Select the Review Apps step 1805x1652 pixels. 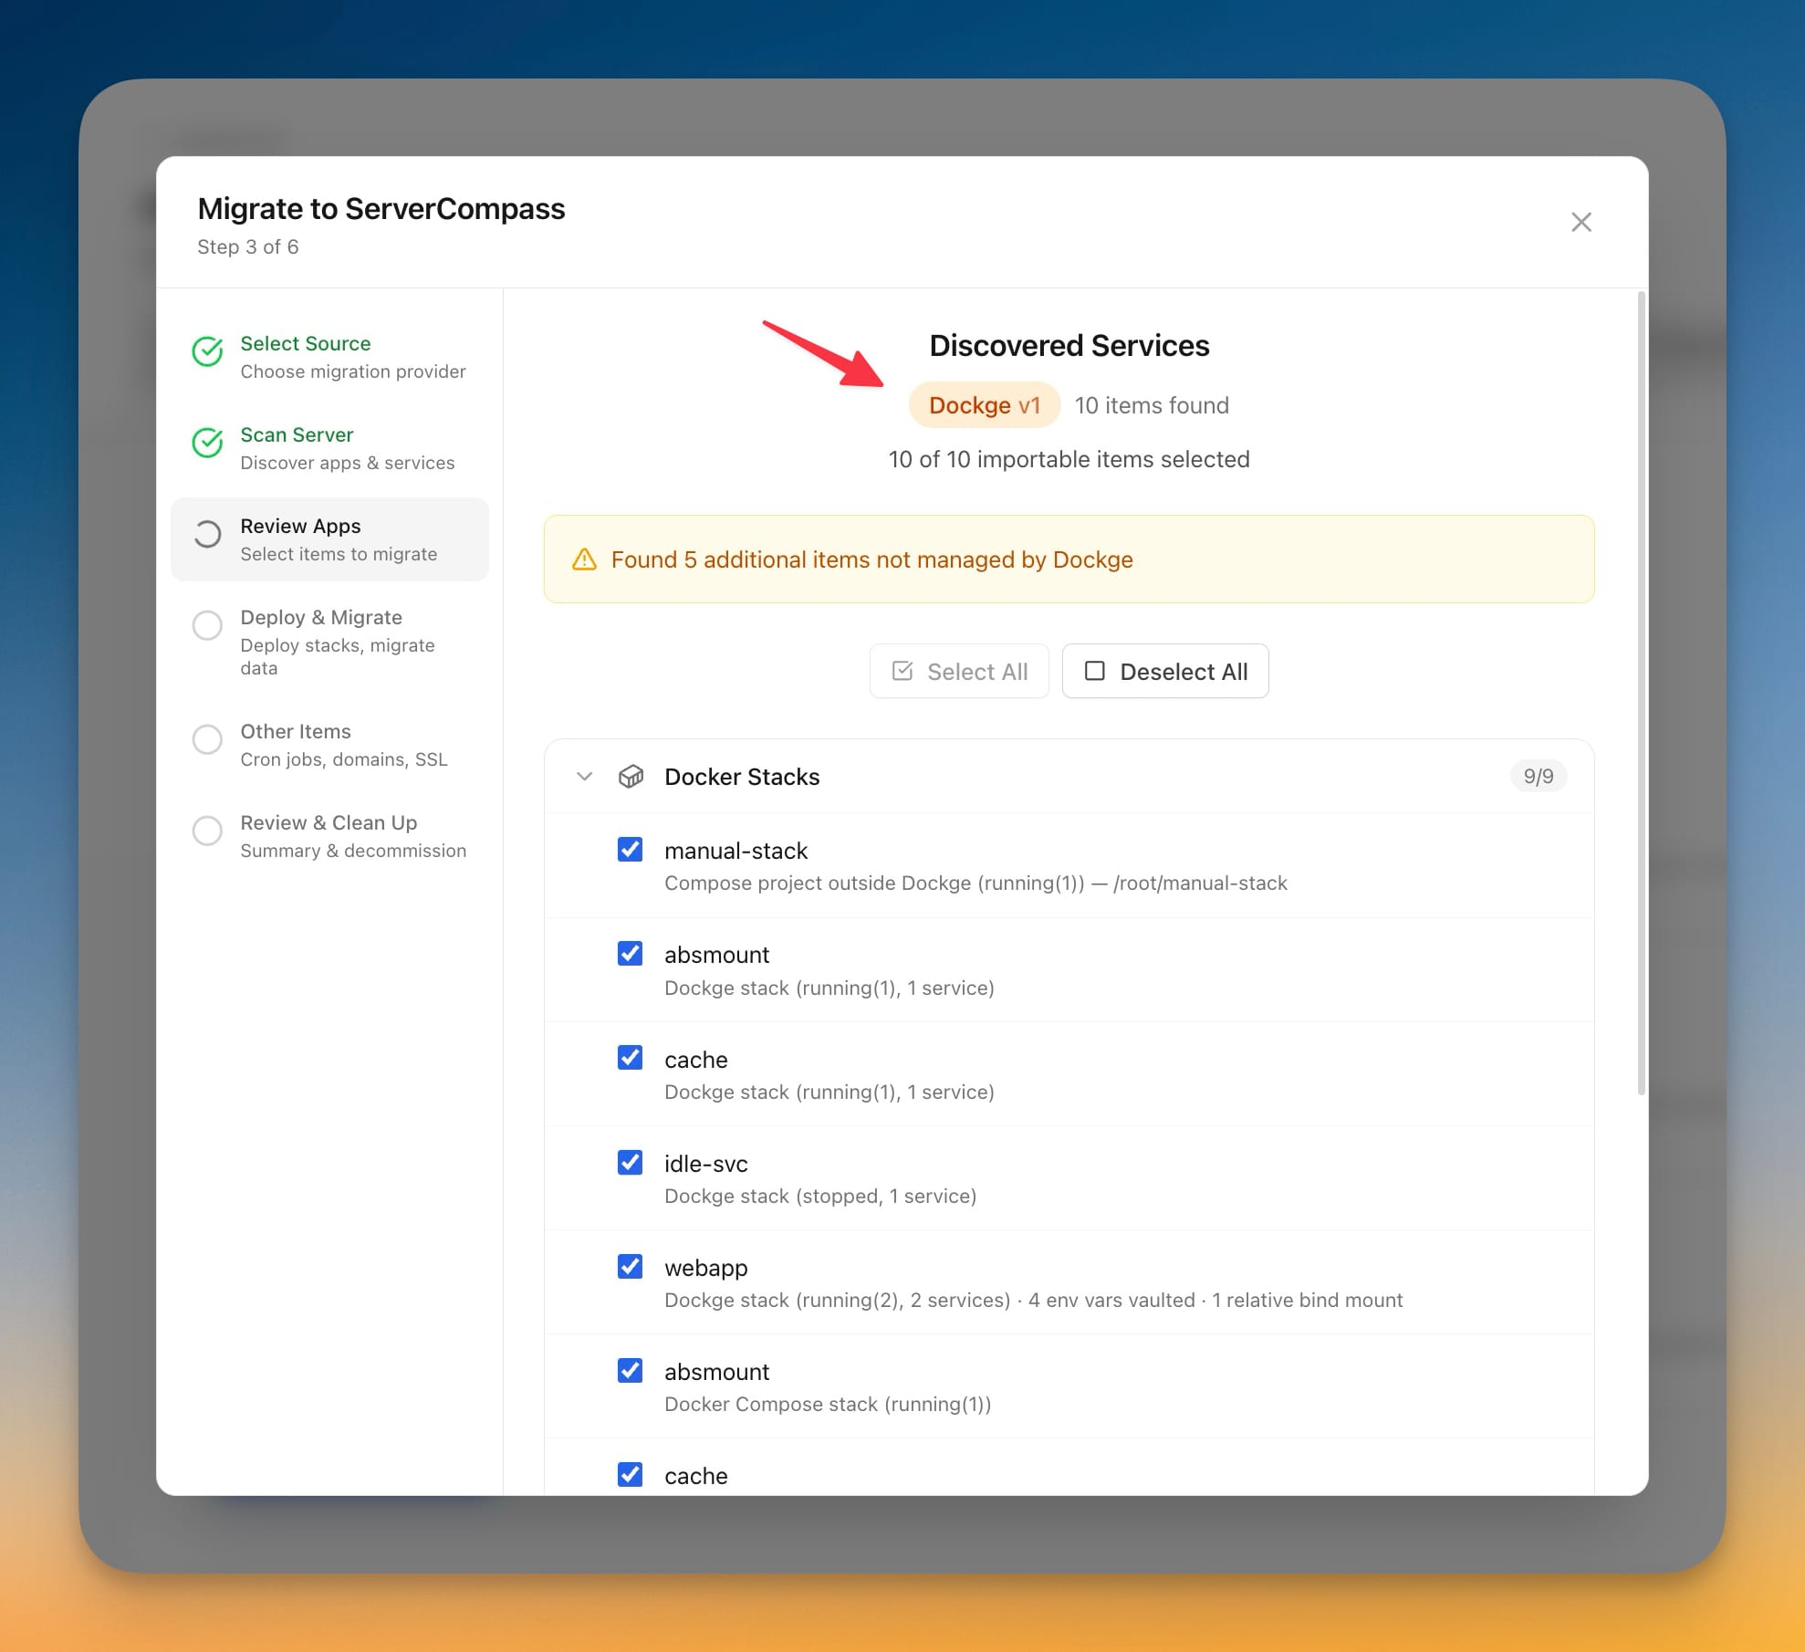point(329,539)
